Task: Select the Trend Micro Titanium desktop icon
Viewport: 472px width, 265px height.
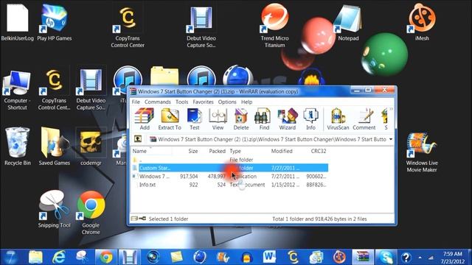Action: (274, 26)
